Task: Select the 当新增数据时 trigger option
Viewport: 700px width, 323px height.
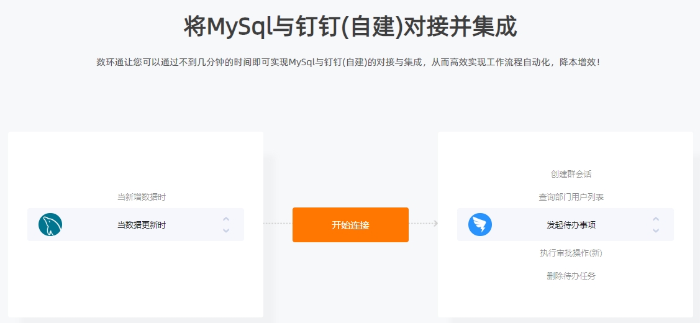Action: 142,197
